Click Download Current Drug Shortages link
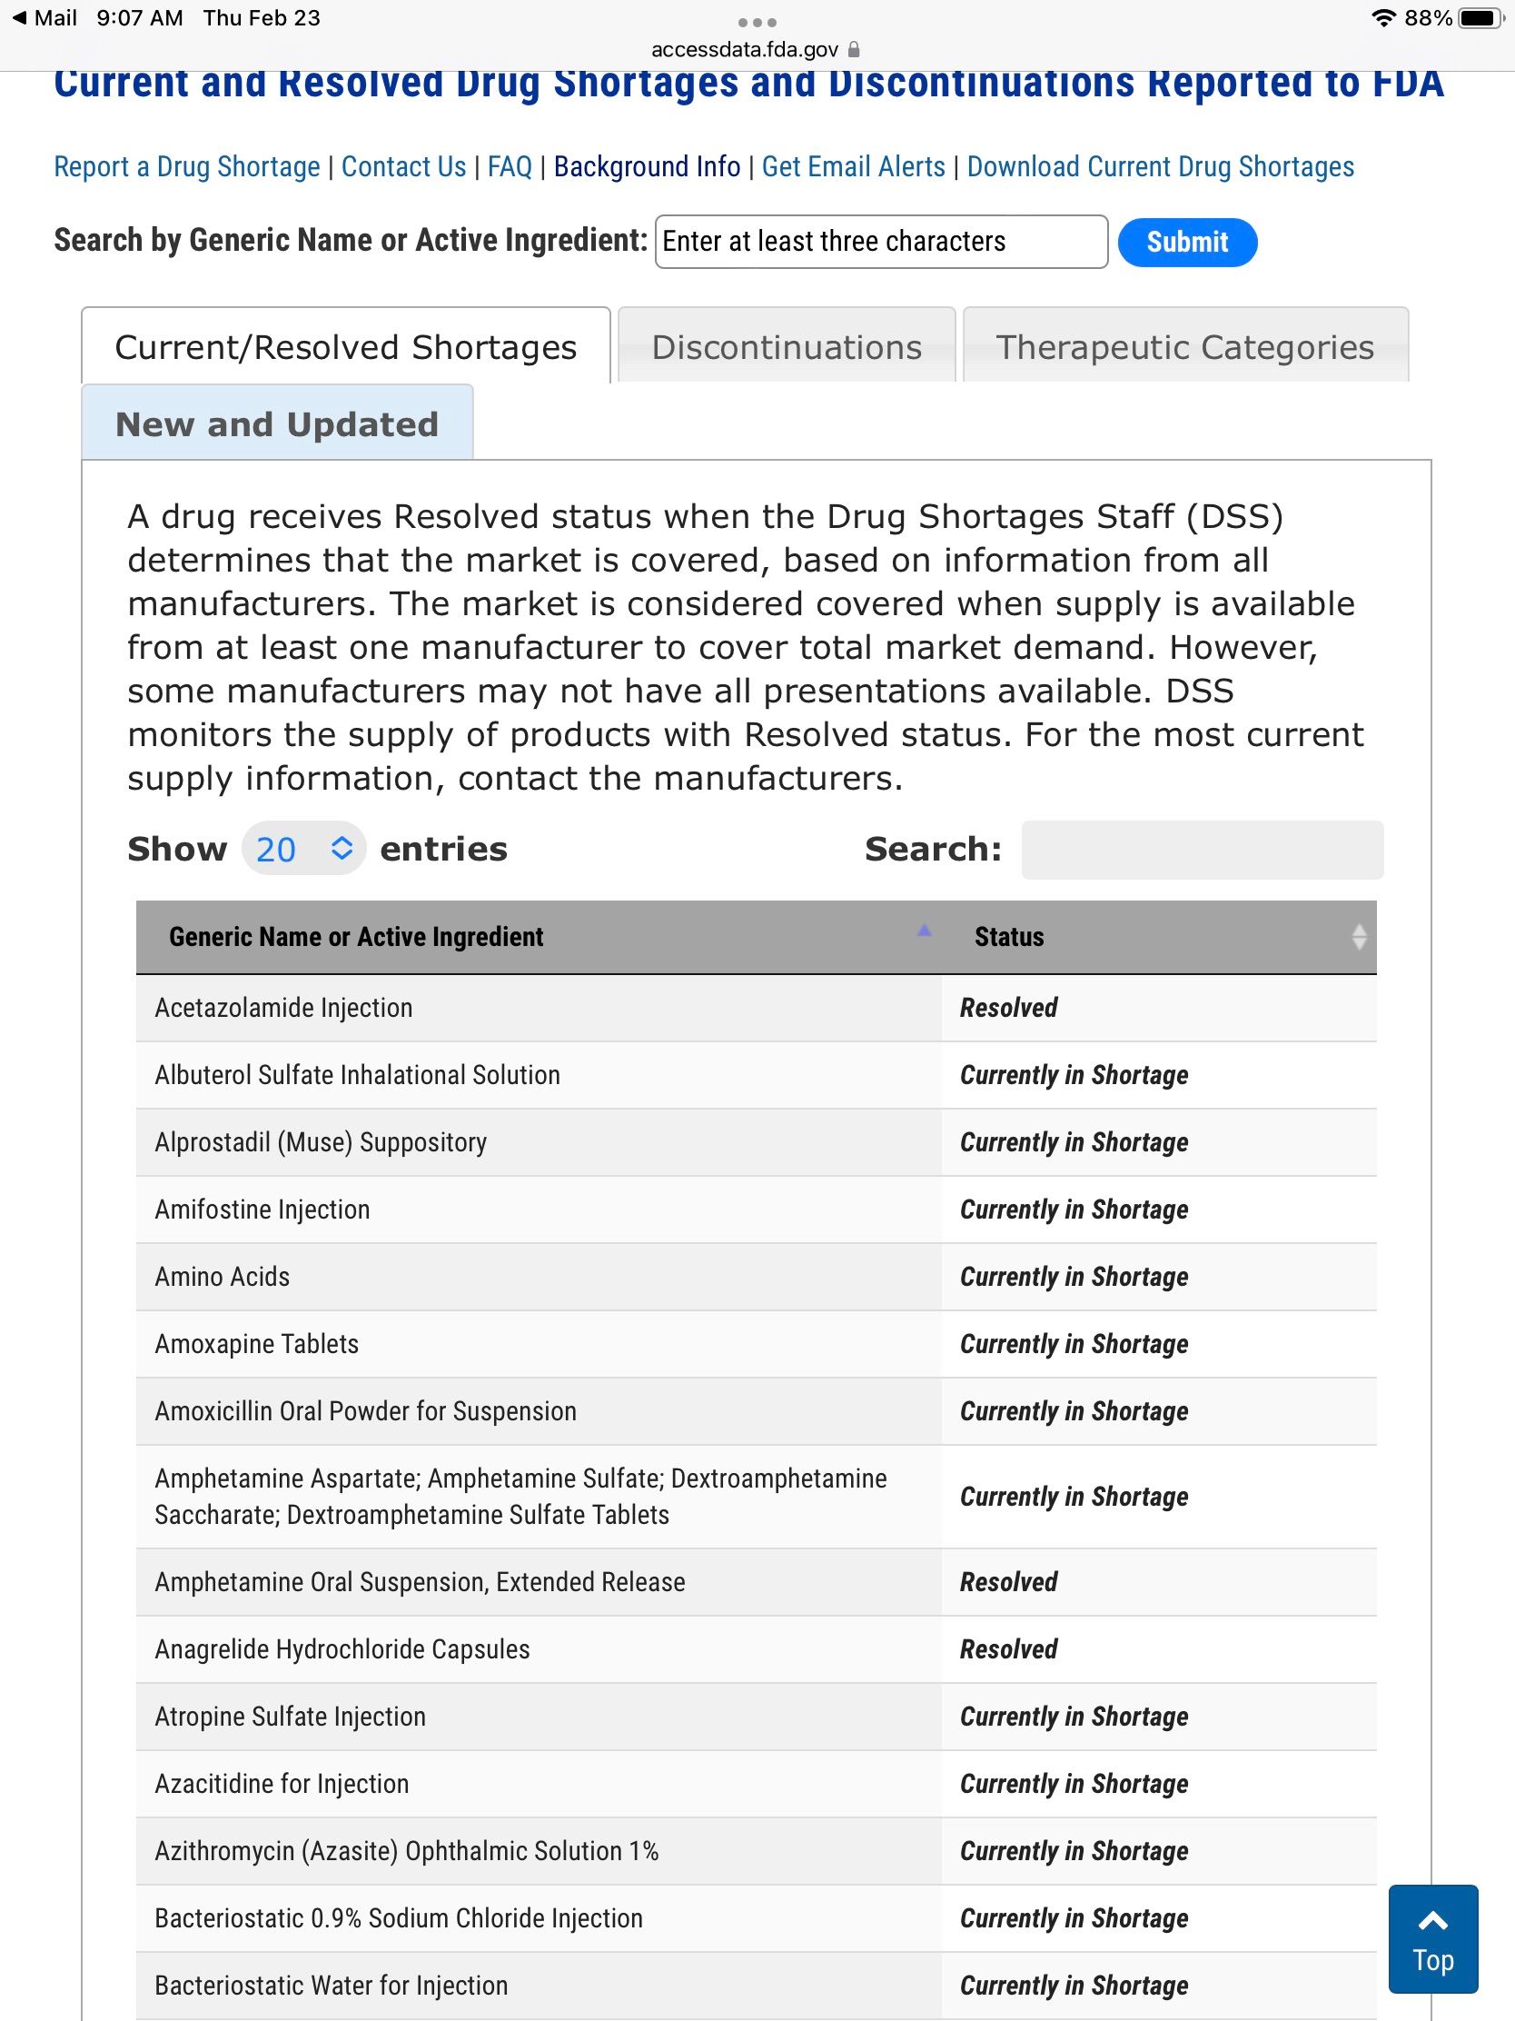Image resolution: width=1515 pixels, height=2021 pixels. tap(1160, 167)
